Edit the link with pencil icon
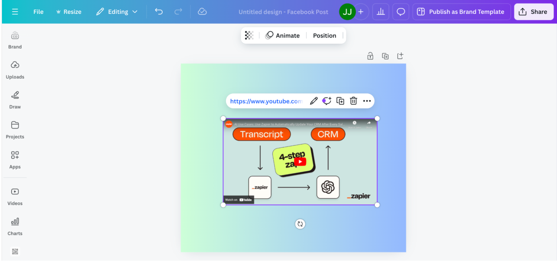This screenshot has height=261, width=557. [314, 101]
